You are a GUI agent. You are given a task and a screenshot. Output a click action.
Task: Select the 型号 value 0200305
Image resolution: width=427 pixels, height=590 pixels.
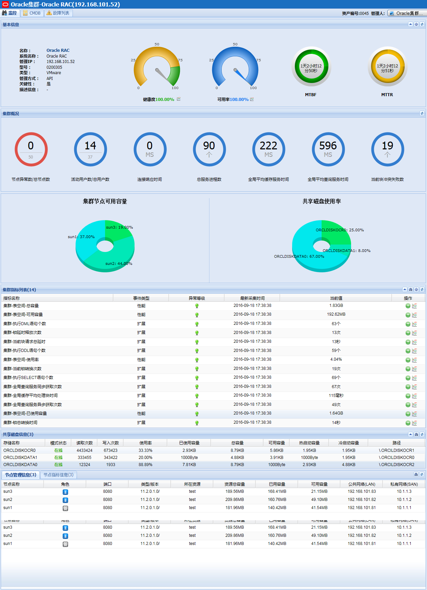pyautogui.click(x=54, y=67)
